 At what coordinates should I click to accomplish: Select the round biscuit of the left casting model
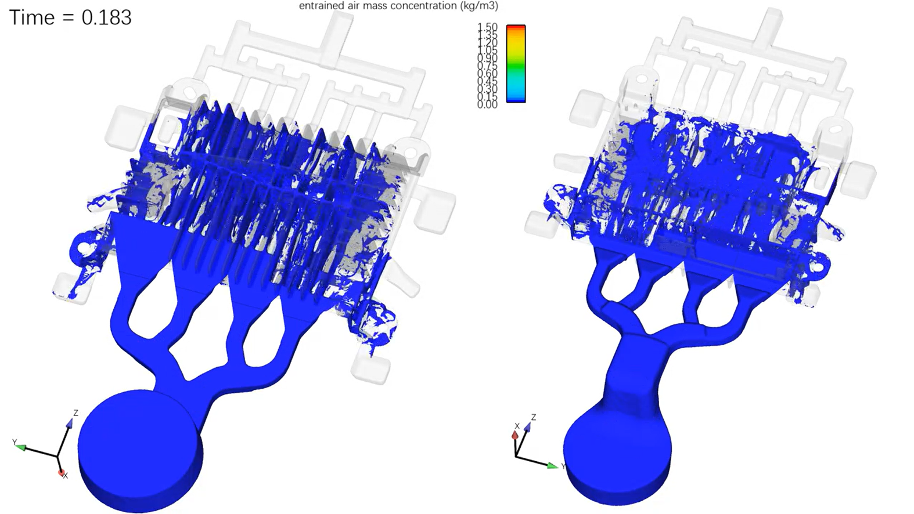point(141,451)
